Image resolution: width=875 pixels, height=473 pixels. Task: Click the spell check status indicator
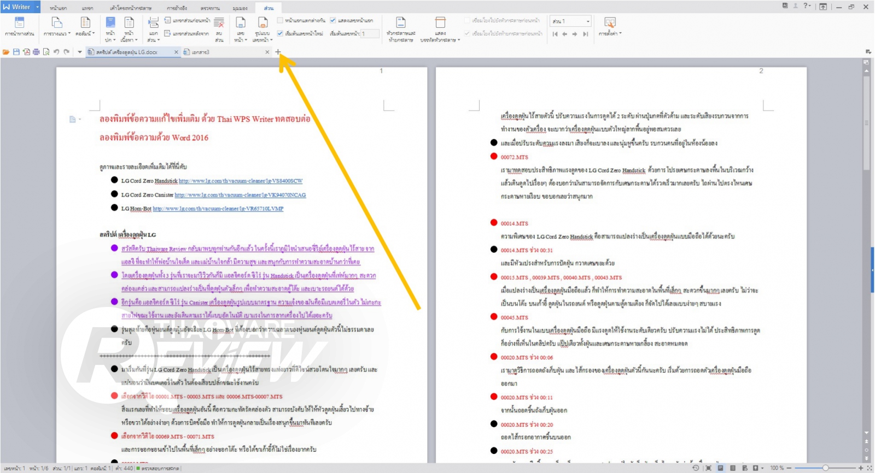[159, 469]
